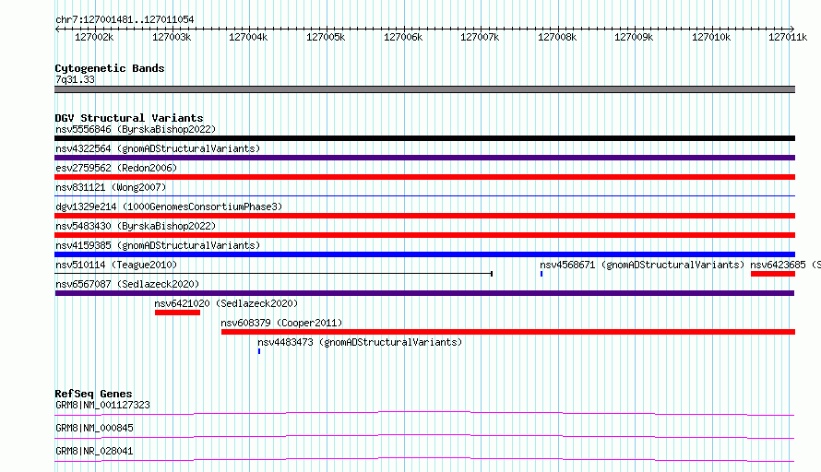Click the 127007k ruler label
The width and height of the screenshot is (821, 472).
(480, 37)
